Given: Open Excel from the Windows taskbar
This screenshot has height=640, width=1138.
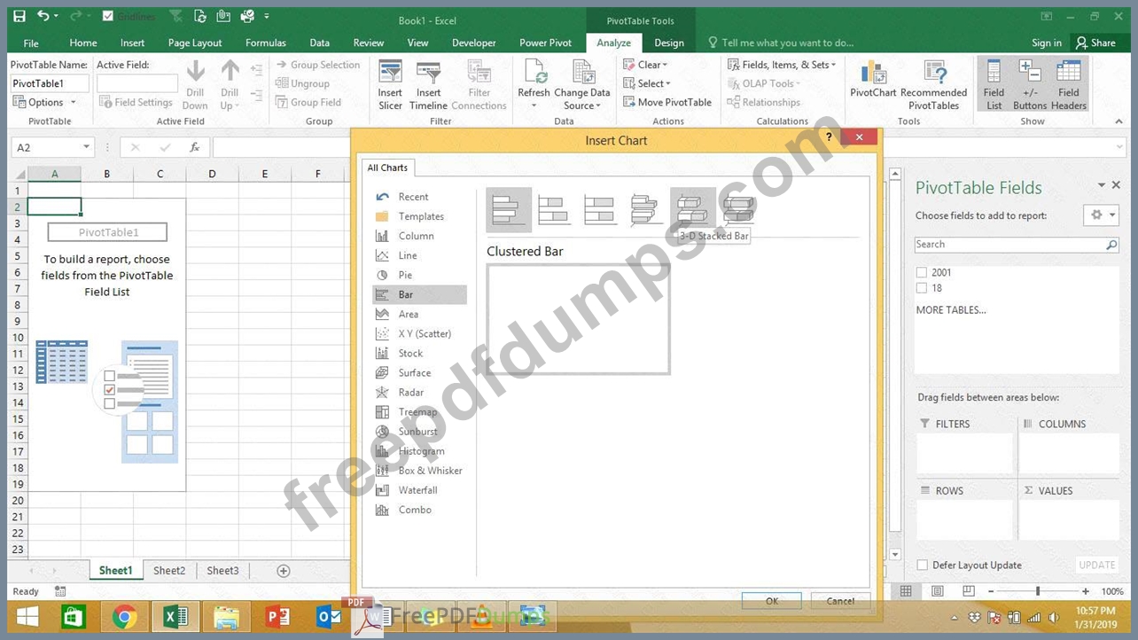Looking at the screenshot, I should click(x=175, y=616).
